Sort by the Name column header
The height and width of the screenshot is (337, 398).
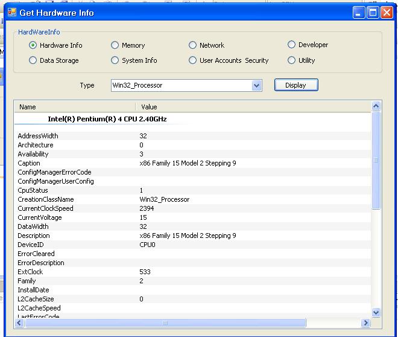(x=75, y=107)
